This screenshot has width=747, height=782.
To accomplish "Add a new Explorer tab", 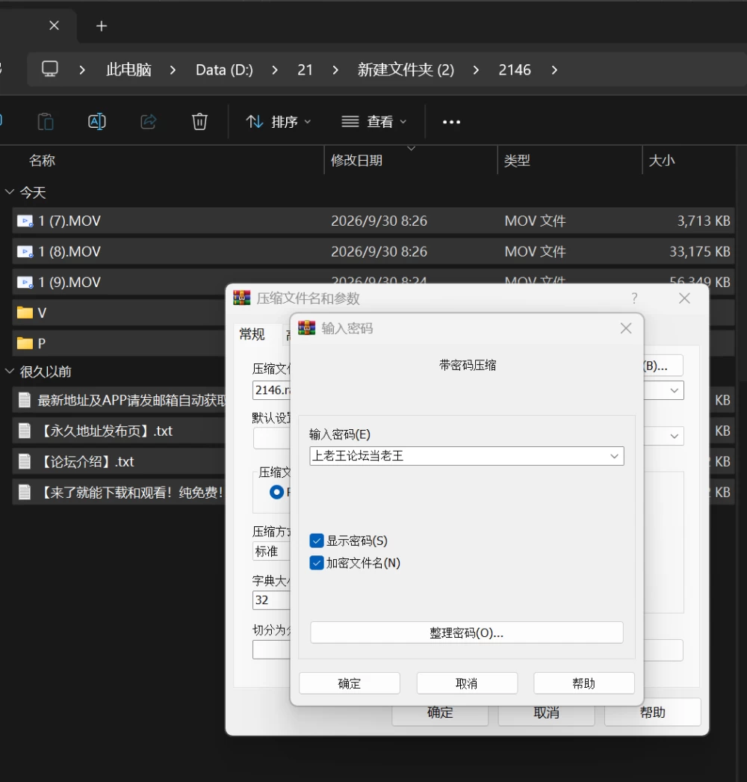I will click(102, 26).
